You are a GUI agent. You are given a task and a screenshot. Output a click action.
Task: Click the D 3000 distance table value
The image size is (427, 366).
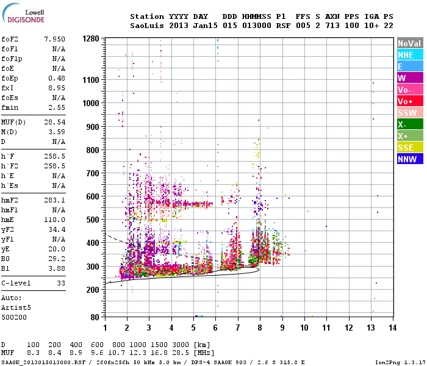pyautogui.click(x=181, y=345)
